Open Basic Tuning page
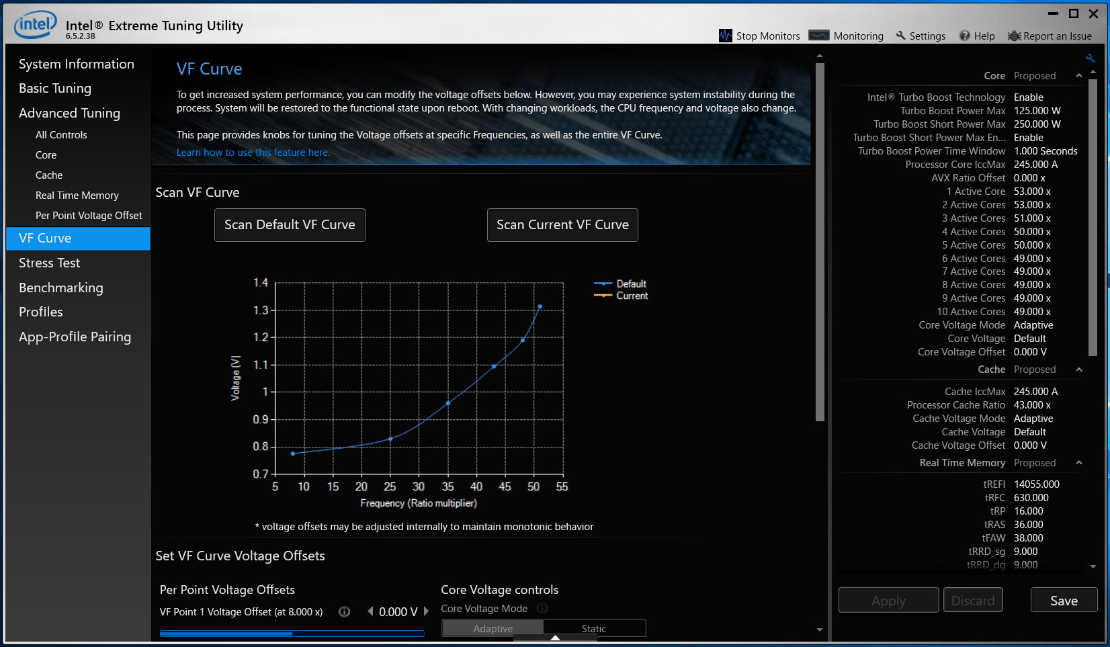Viewport: 1110px width, 647px height. (55, 88)
